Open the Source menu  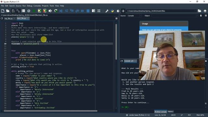coord(19,6)
